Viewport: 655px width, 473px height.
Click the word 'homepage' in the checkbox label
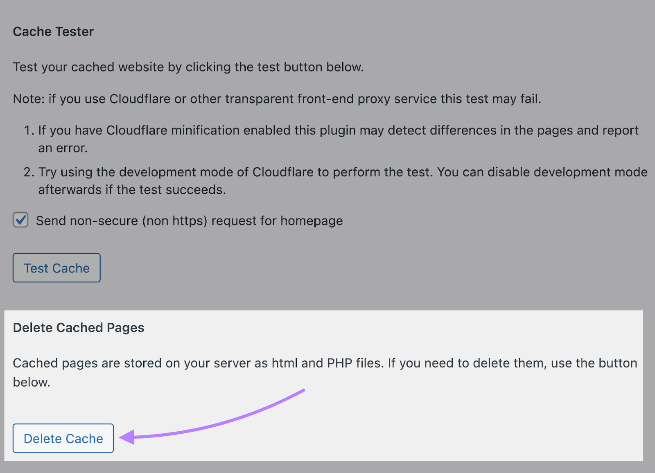click(312, 221)
